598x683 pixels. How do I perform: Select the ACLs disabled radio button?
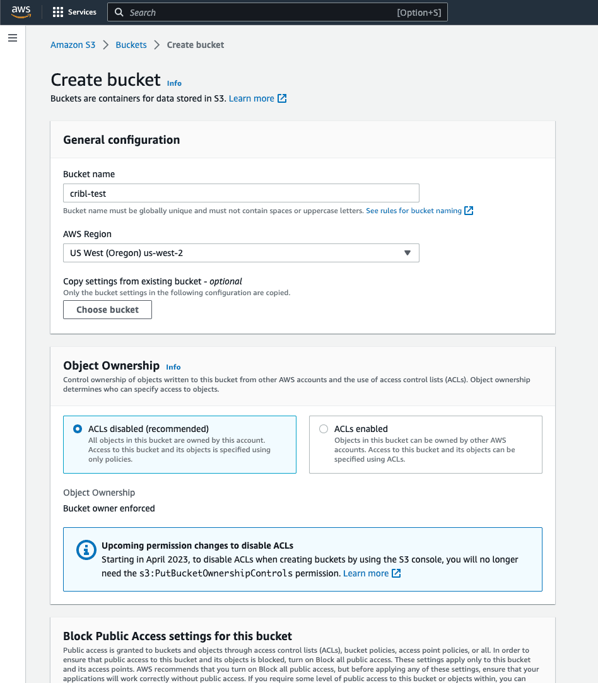tap(77, 429)
